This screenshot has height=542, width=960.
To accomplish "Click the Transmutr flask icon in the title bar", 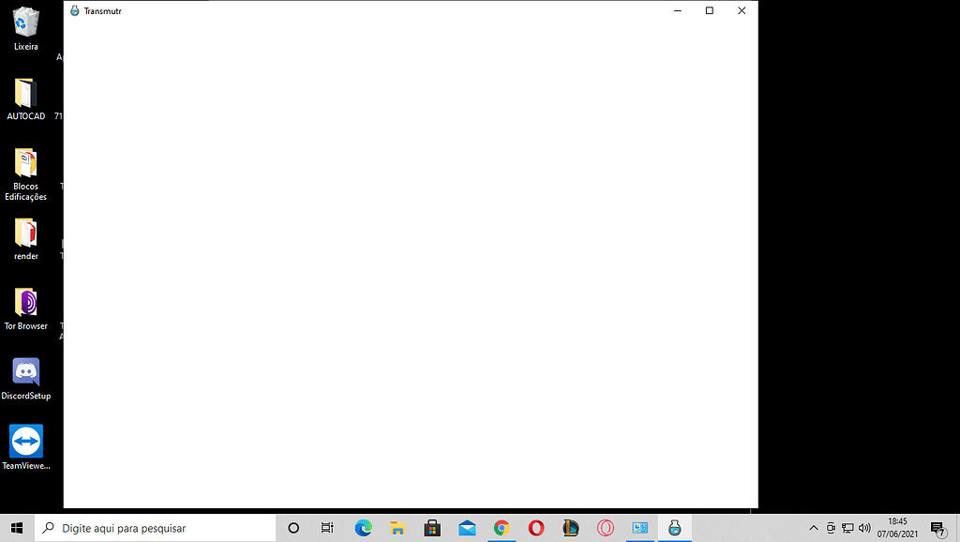I will 73,10.
